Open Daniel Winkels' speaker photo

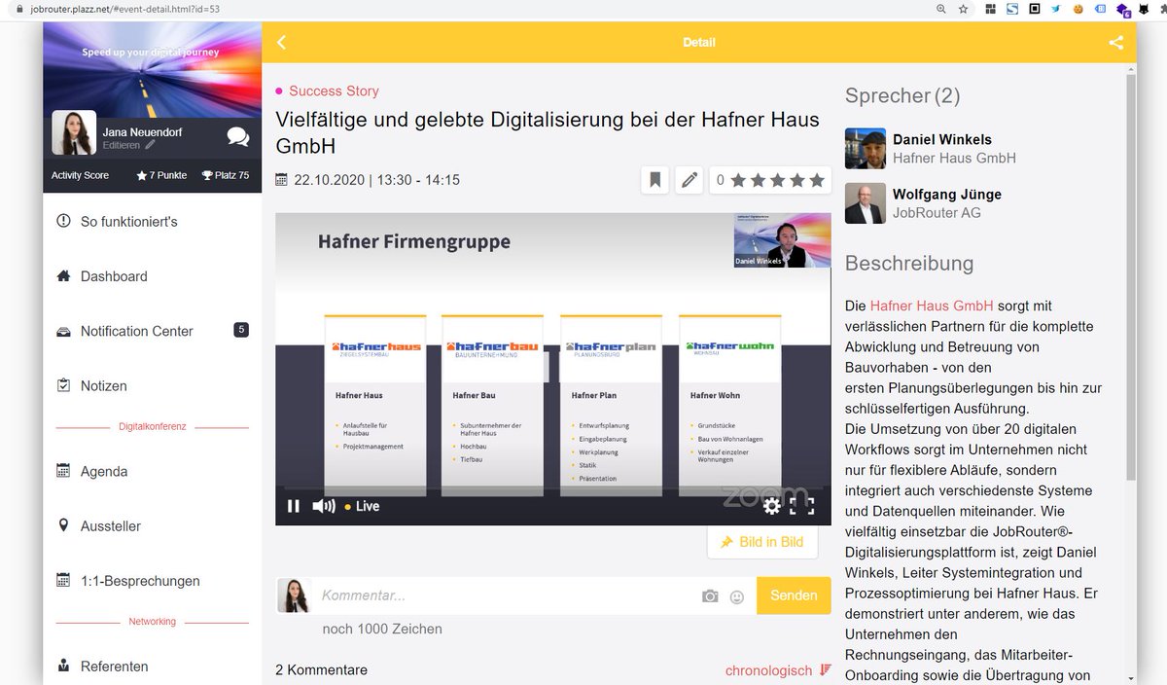[x=866, y=149]
